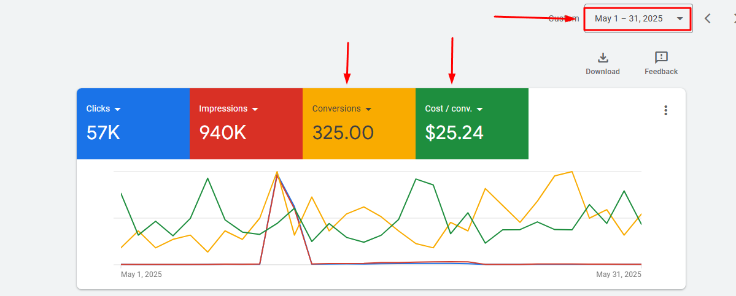Click the May 1, 2025 axis label
The height and width of the screenshot is (296, 736).
point(141,275)
